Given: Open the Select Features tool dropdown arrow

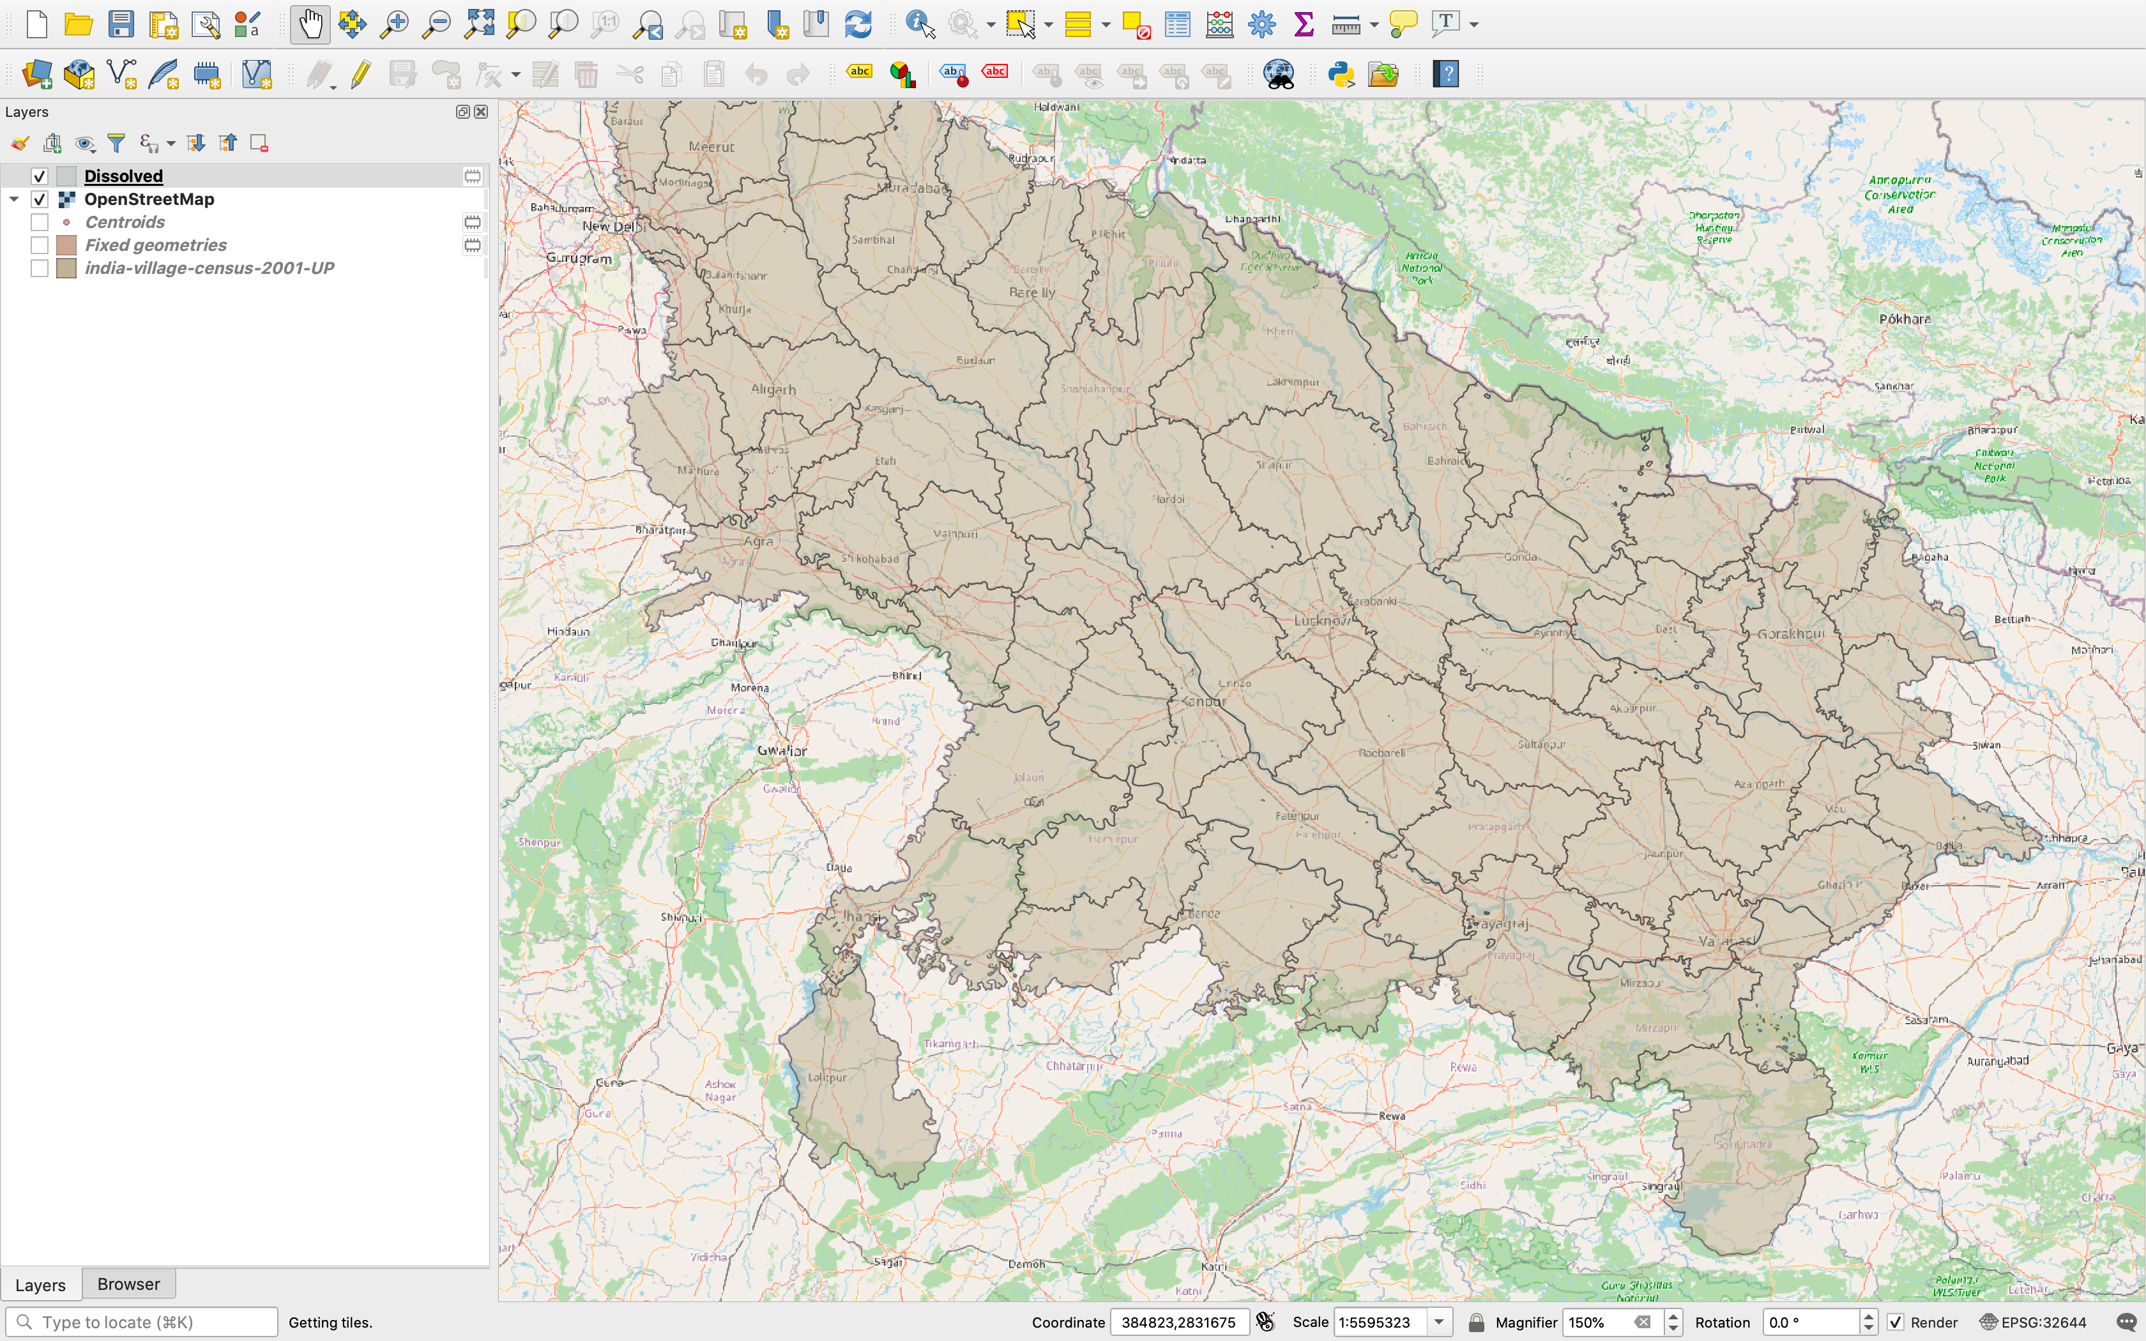Looking at the screenshot, I should 1048,25.
